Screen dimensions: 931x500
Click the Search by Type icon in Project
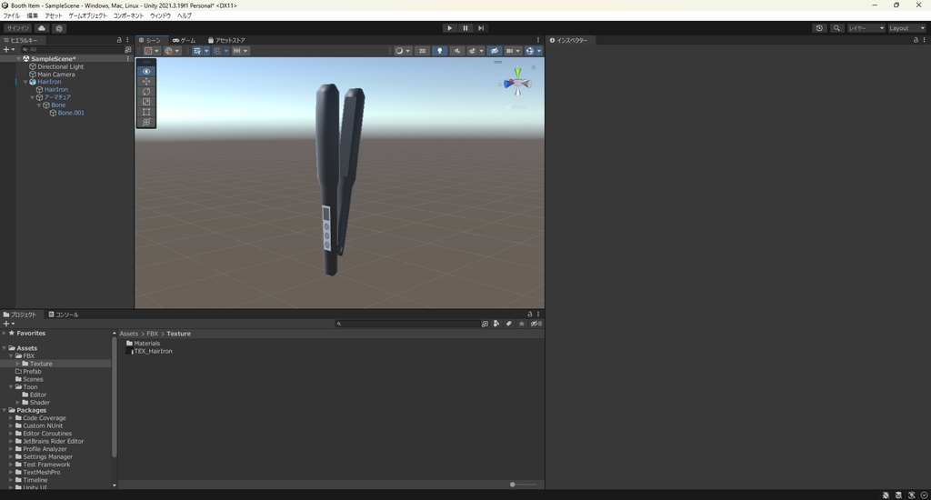point(496,324)
